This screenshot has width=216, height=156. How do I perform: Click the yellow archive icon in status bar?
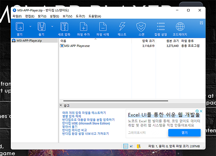click(139, 146)
